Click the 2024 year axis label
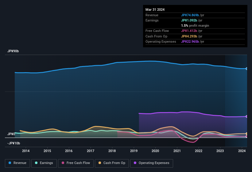This screenshot has height=172, width=252. (x=242, y=151)
